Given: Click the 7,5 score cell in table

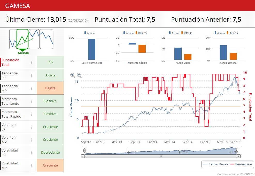Looking at the screenshot, I should 50,62.
